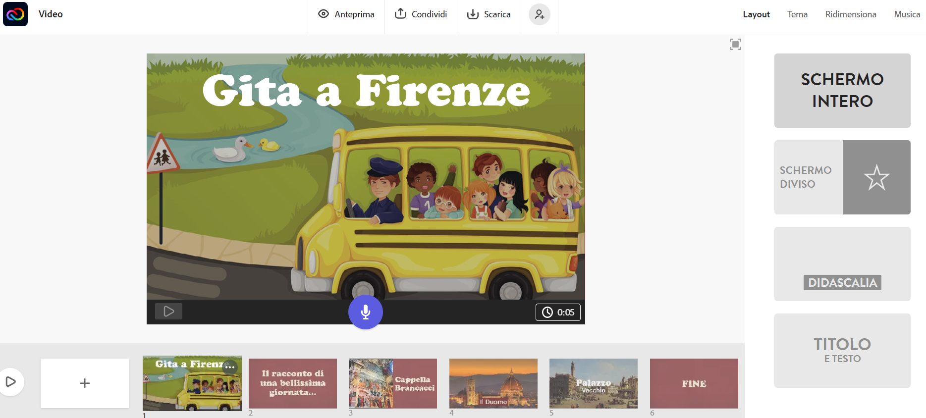
Task: Open the Musica tab
Action: point(907,14)
